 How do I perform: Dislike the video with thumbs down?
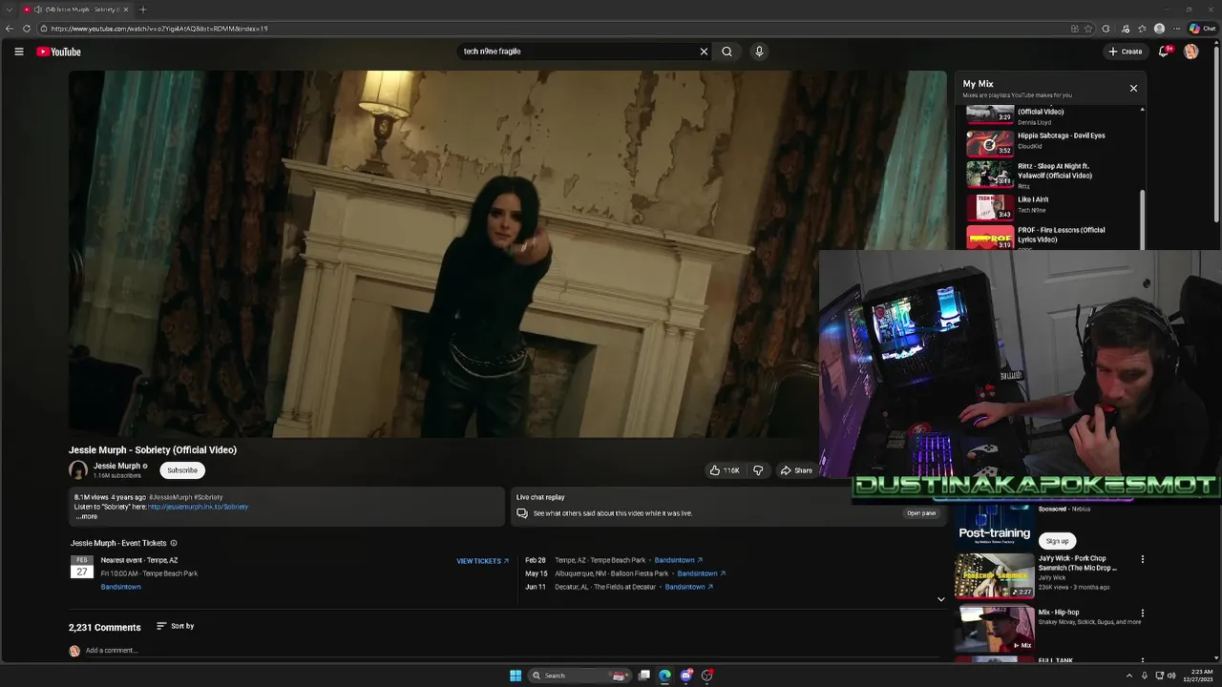[x=758, y=470]
